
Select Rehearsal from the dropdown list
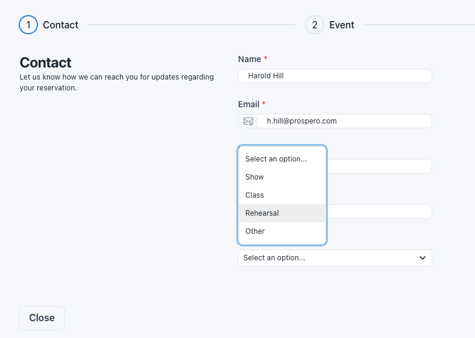(x=282, y=213)
